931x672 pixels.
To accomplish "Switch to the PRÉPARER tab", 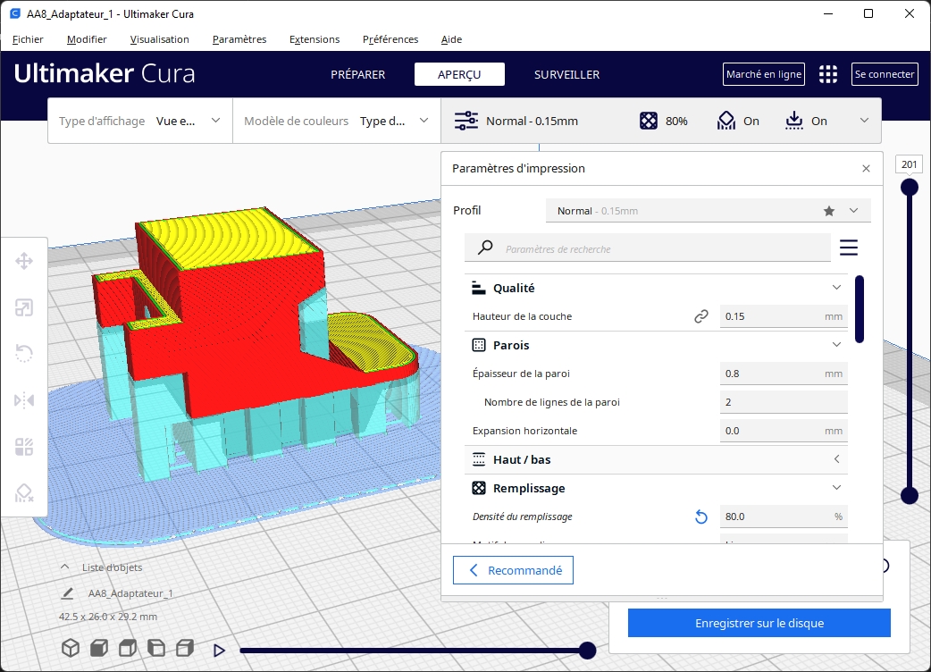I will coord(357,74).
